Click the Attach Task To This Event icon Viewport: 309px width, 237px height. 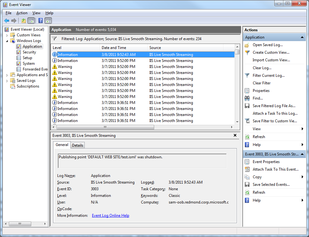pos(247,169)
